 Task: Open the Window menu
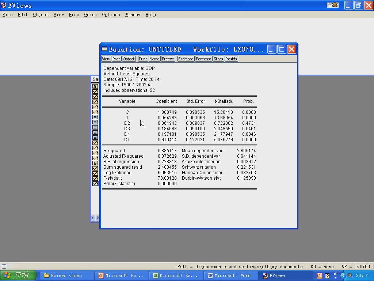pos(133,15)
